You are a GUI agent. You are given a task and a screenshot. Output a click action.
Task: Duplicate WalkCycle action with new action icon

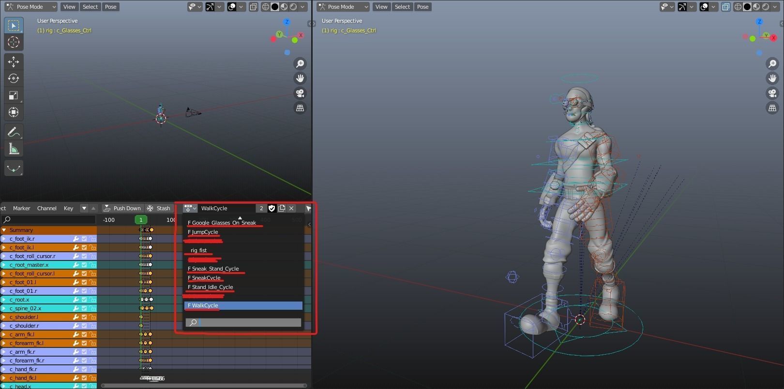(x=282, y=208)
